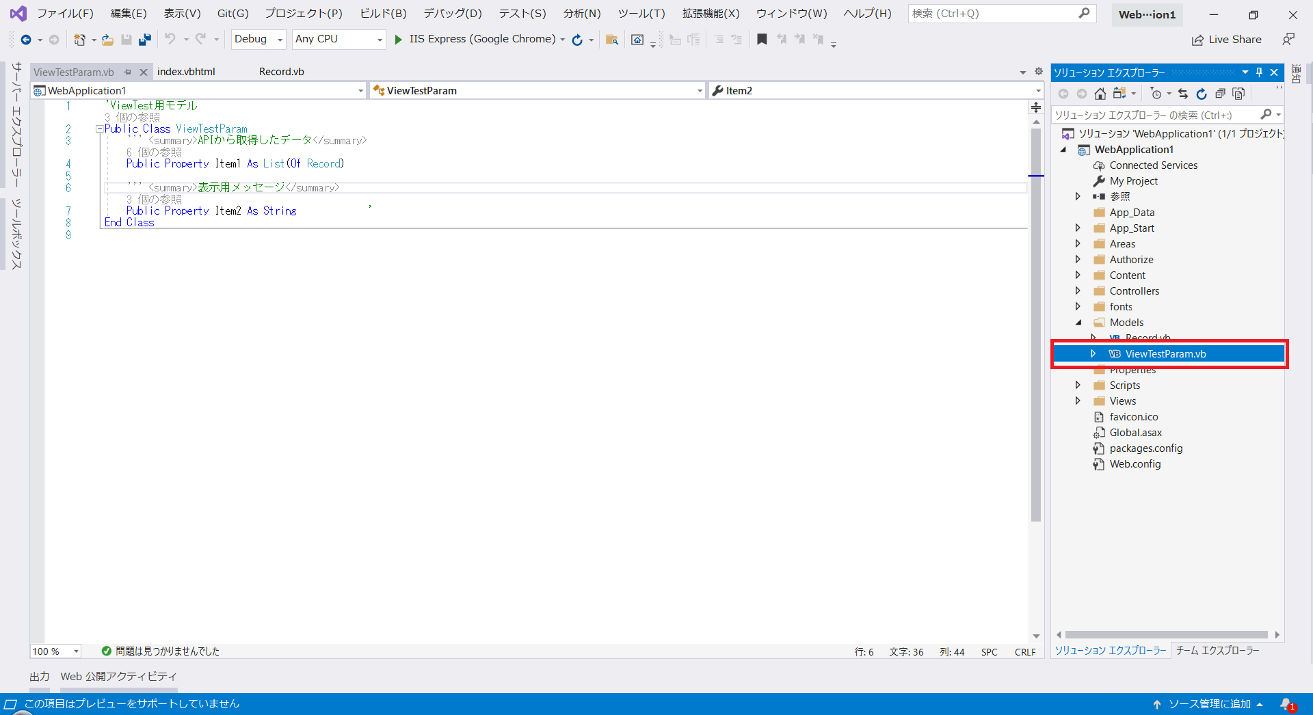Expand the Controllers folder in Solution Explorer
The width and height of the screenshot is (1313, 715).
coord(1078,291)
